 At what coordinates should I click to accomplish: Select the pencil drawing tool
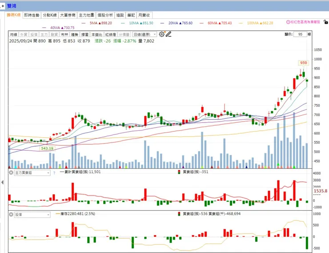point(169,34)
